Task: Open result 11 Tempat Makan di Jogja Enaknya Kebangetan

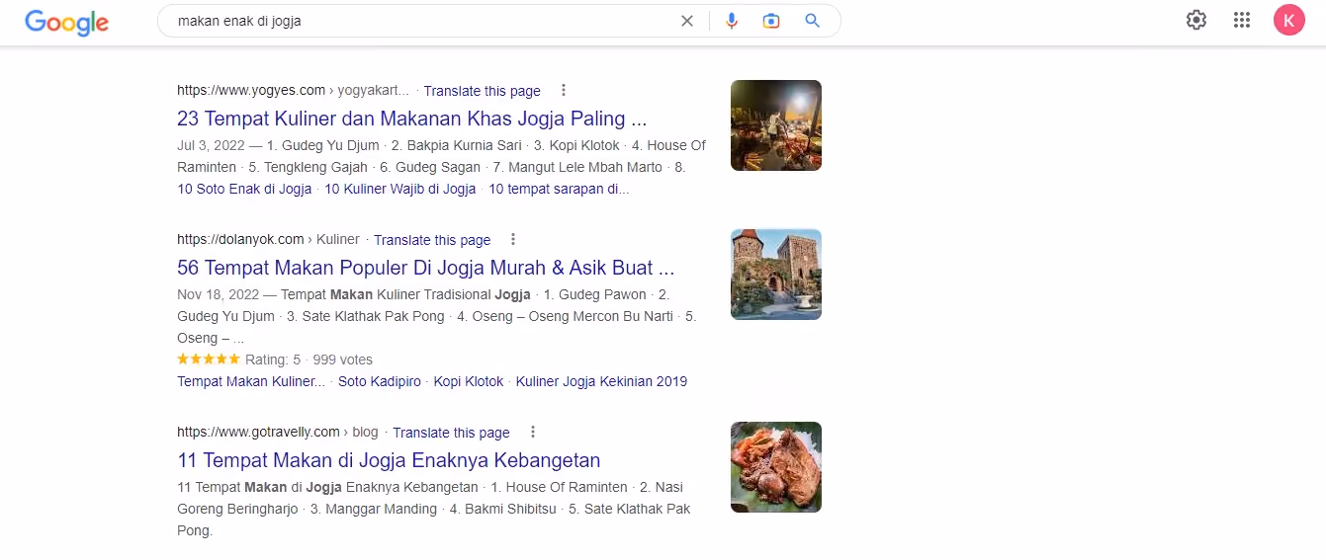Action: pos(389,460)
